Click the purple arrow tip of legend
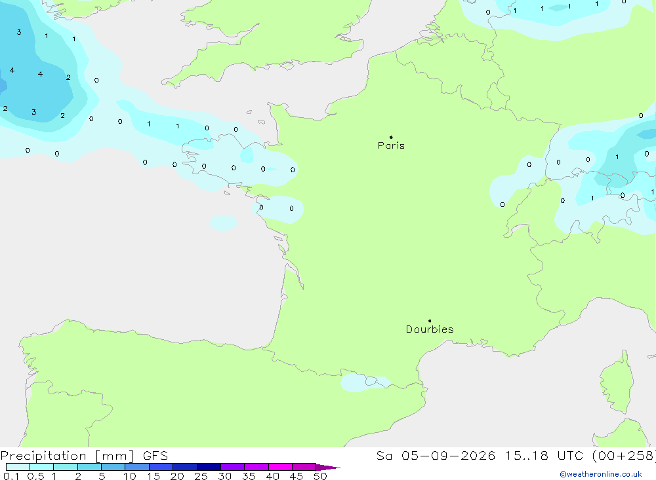This screenshot has height=480, width=656. tap(327, 468)
